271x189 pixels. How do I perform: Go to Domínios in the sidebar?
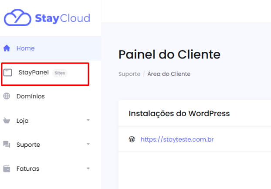click(51, 96)
